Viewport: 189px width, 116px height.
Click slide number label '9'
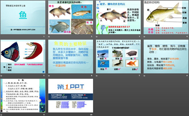pyautogui.click(x=44, y=115)
